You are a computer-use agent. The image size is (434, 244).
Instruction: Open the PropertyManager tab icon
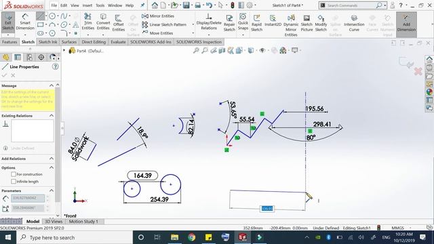[18, 57]
